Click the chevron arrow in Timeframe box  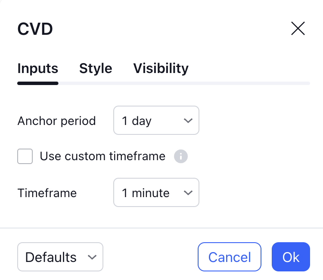[x=188, y=193]
